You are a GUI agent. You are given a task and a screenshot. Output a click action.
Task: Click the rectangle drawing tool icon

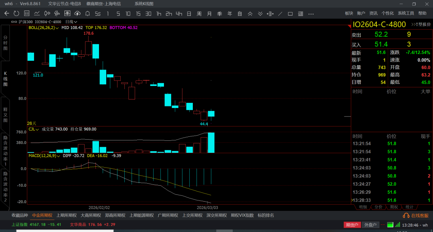290,14
